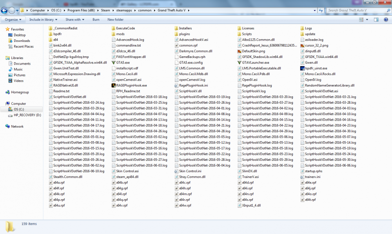Open the Share with menu
The height and width of the screenshot is (234, 392).
[75, 20]
